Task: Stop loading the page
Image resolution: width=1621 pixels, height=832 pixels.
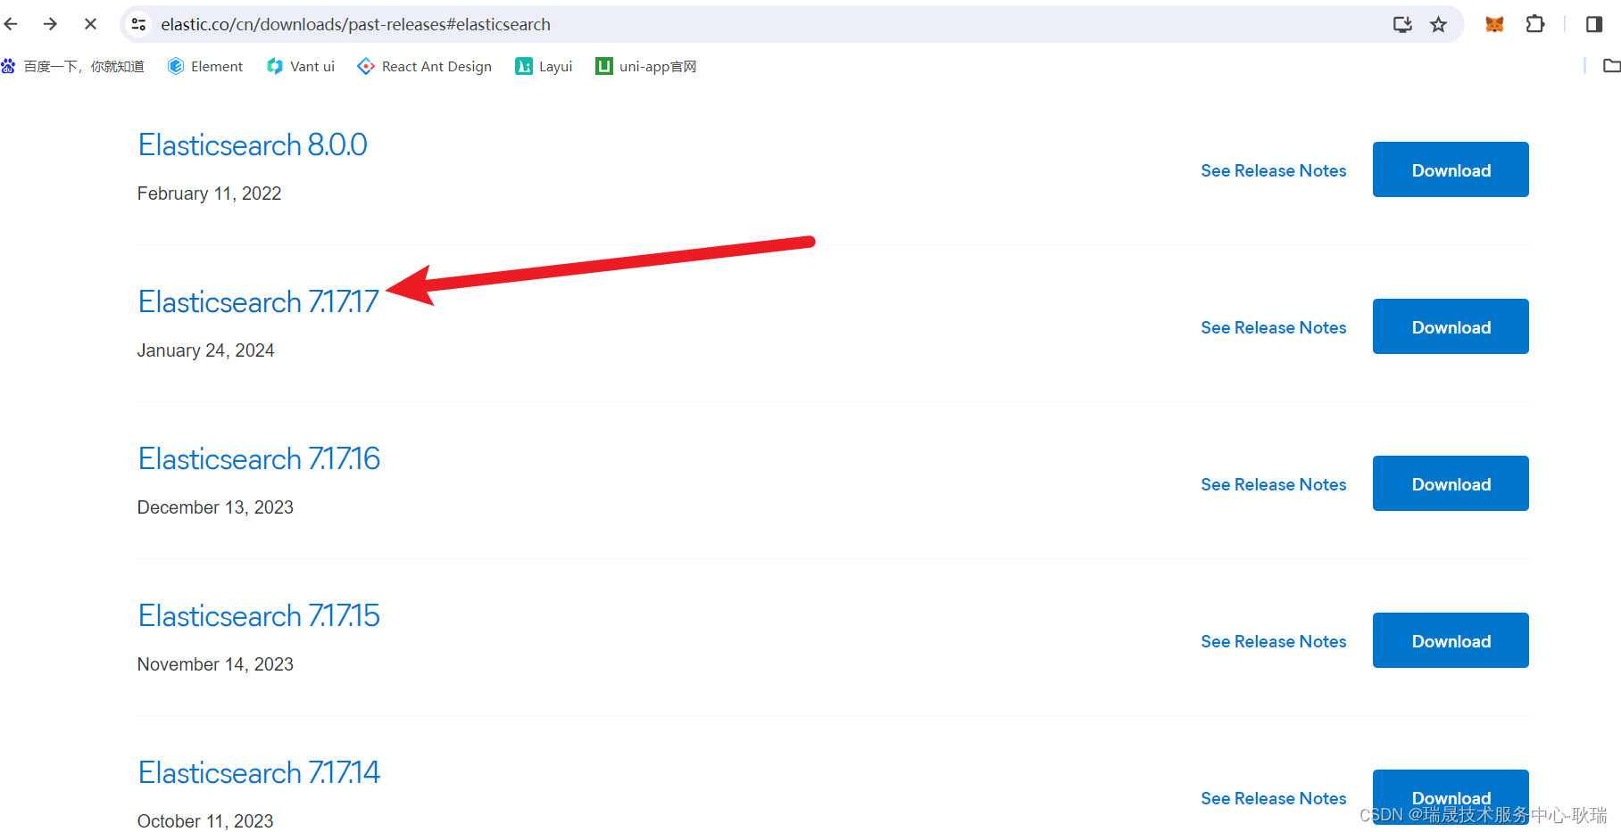Action: pos(90,24)
